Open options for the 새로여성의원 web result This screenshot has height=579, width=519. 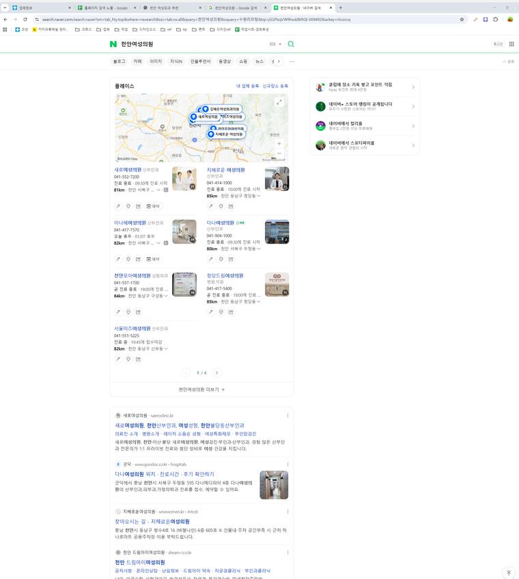[287, 415]
